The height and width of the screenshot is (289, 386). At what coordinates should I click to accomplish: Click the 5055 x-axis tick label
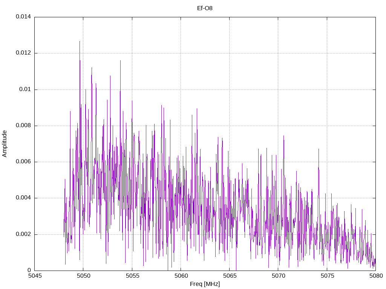[132, 276]
